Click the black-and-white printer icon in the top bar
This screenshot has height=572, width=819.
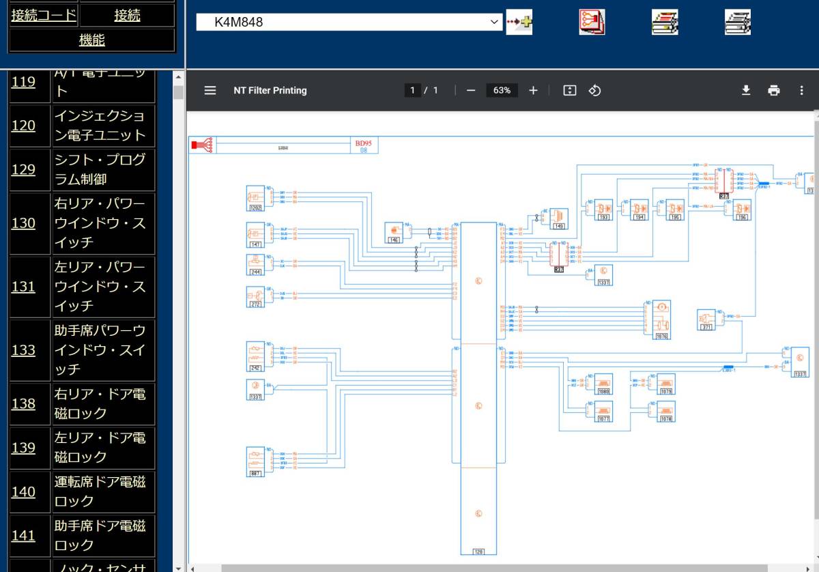[738, 23]
